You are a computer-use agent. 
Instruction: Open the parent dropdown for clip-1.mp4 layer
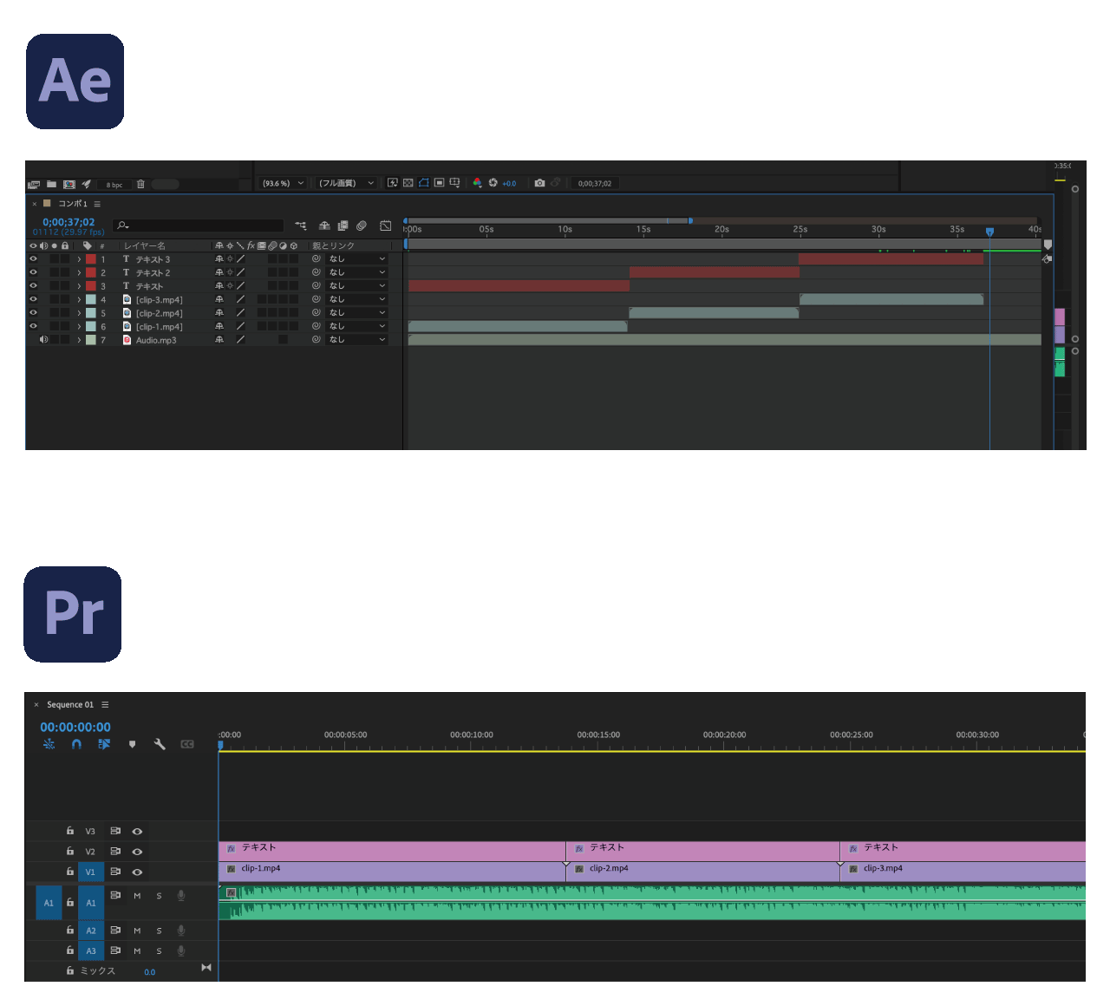coord(356,326)
